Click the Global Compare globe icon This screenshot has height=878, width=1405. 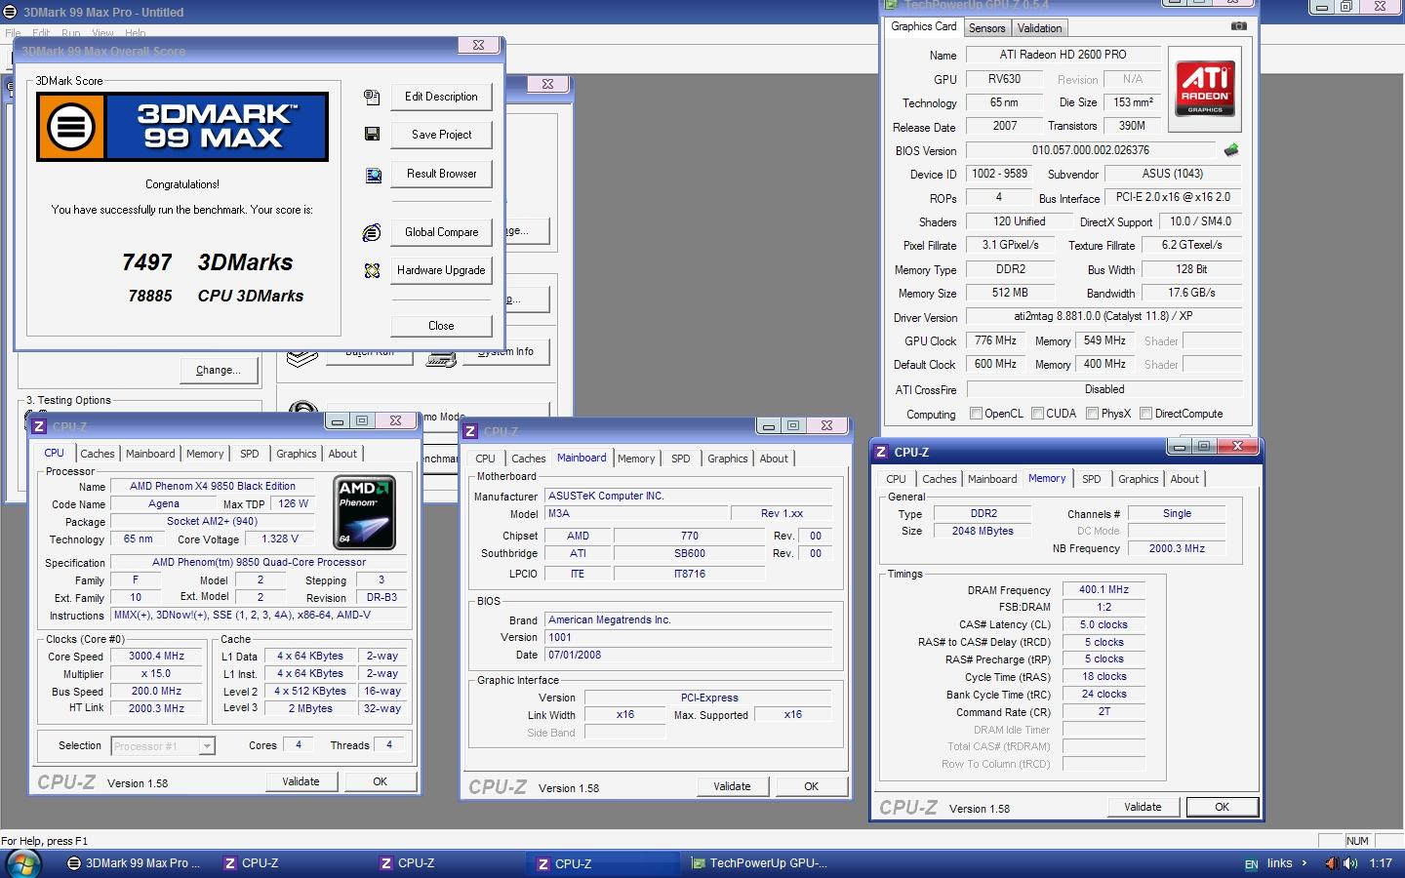[372, 232]
